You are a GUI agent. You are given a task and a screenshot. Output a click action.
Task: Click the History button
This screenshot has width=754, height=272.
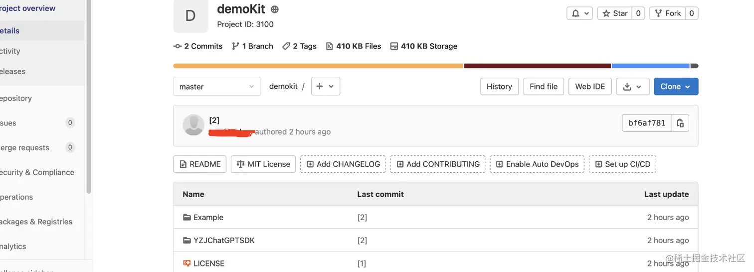499,86
